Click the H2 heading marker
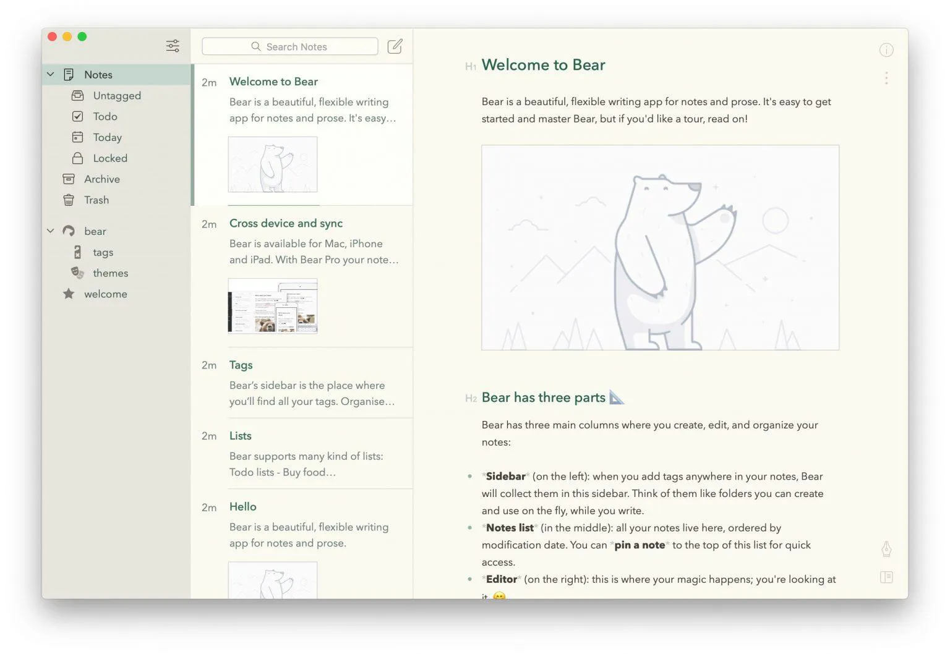950x654 pixels. [471, 399]
